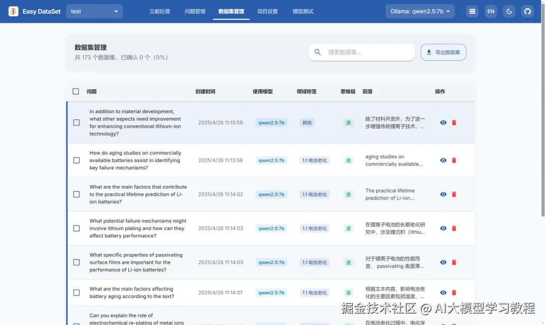Screen dimensions: 545x325
Task: Check the 'How do aging studies' row
Action: click(77, 160)
